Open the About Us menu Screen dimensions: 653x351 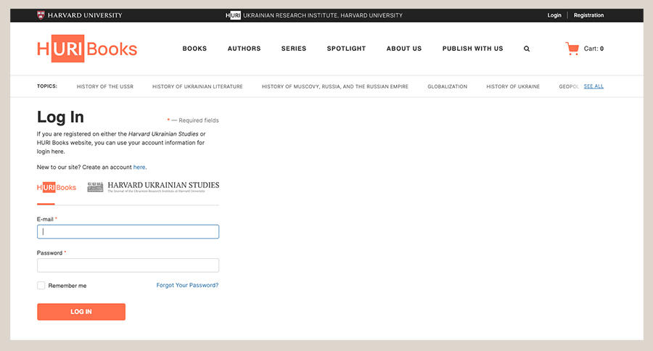coord(404,49)
